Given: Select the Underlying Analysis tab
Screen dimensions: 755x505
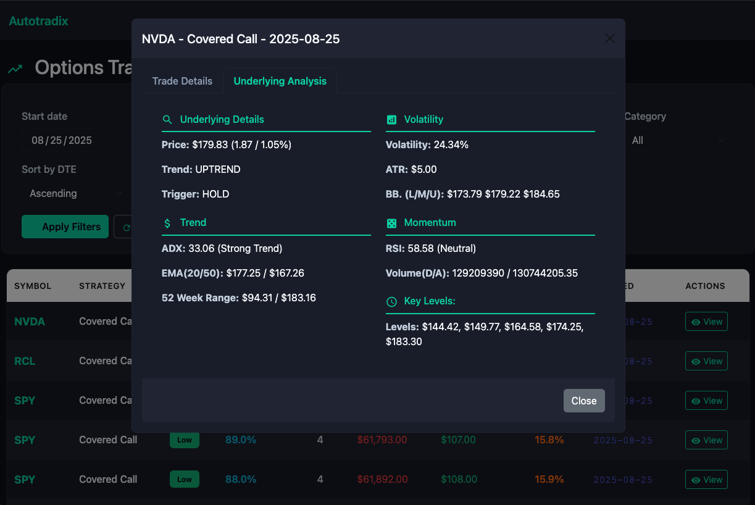Looking at the screenshot, I should (x=280, y=81).
